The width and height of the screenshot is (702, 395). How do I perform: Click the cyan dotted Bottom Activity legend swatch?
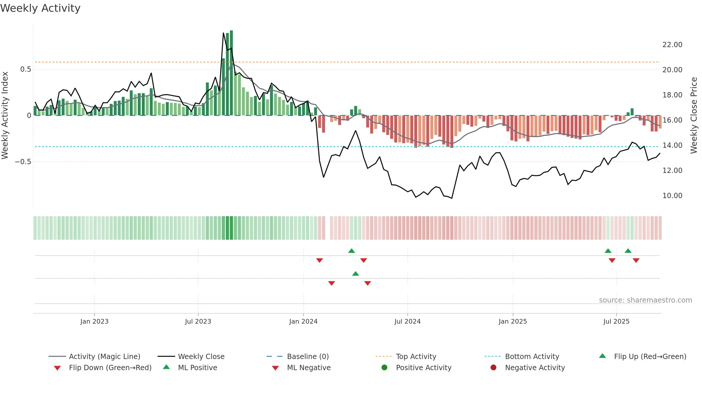click(493, 356)
